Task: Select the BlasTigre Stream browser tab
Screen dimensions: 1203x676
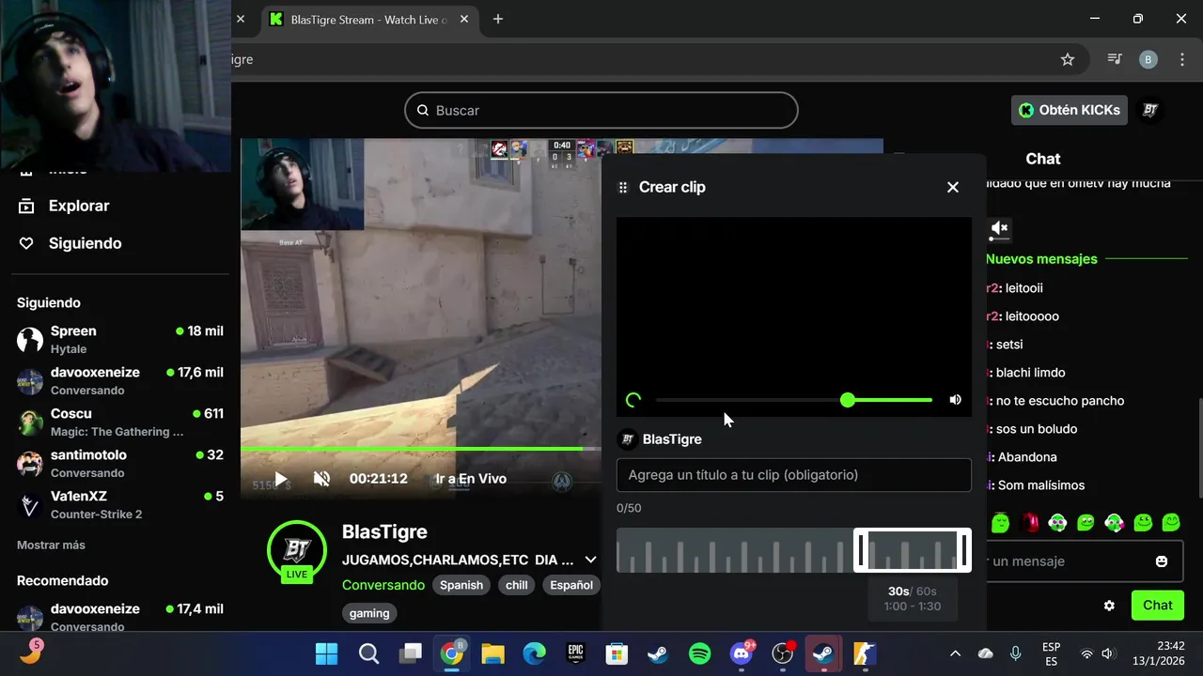Action: tap(370, 19)
